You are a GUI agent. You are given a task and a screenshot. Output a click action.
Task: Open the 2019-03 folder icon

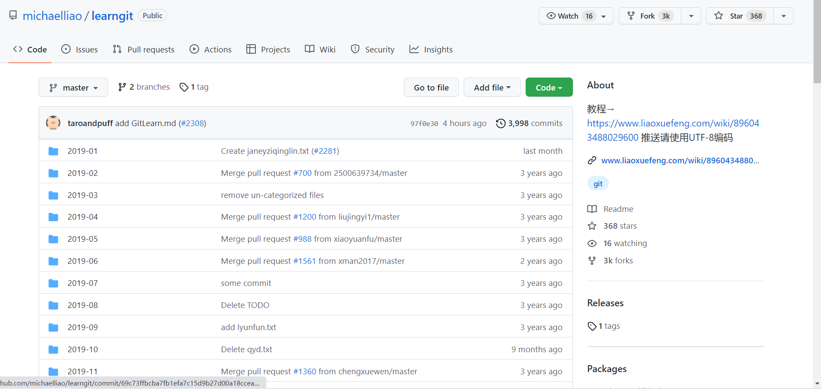[x=53, y=195]
